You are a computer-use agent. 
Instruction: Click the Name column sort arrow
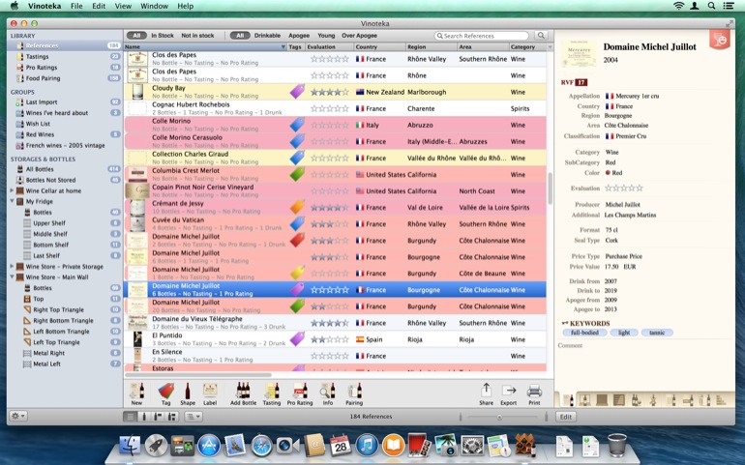283,47
